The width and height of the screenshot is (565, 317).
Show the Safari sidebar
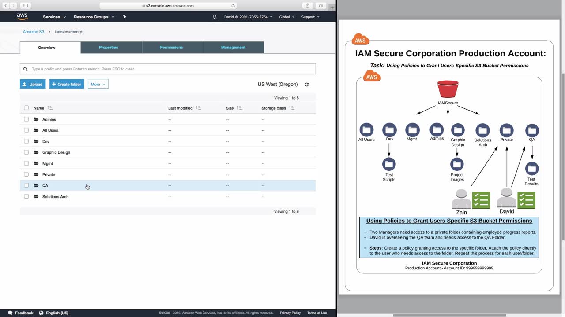tap(25, 6)
